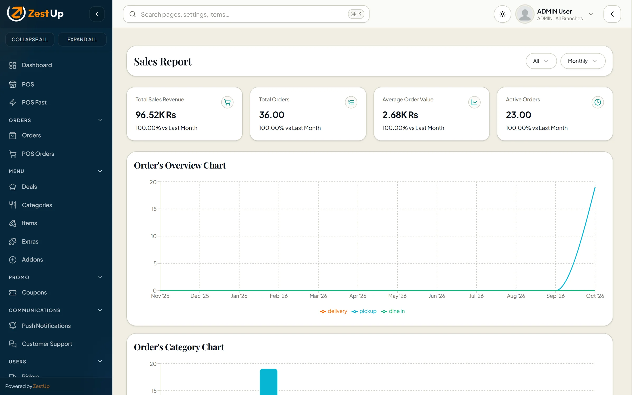Click the Items pizza icon

13,223
